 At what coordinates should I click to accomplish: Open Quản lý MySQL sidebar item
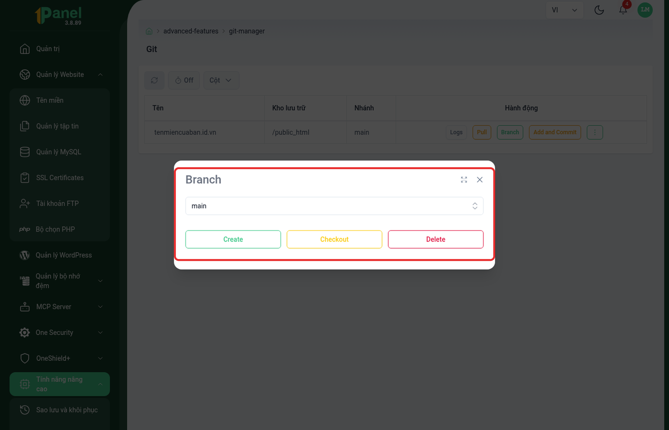pyautogui.click(x=60, y=152)
